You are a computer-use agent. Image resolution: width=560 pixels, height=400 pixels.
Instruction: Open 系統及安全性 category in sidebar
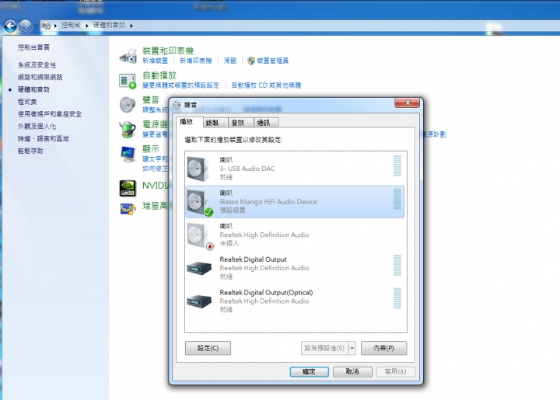(x=37, y=65)
